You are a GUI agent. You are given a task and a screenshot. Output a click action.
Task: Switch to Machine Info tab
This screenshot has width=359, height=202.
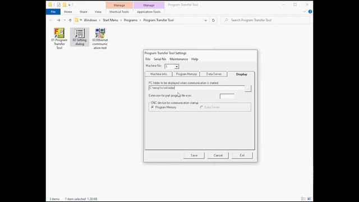(158, 74)
